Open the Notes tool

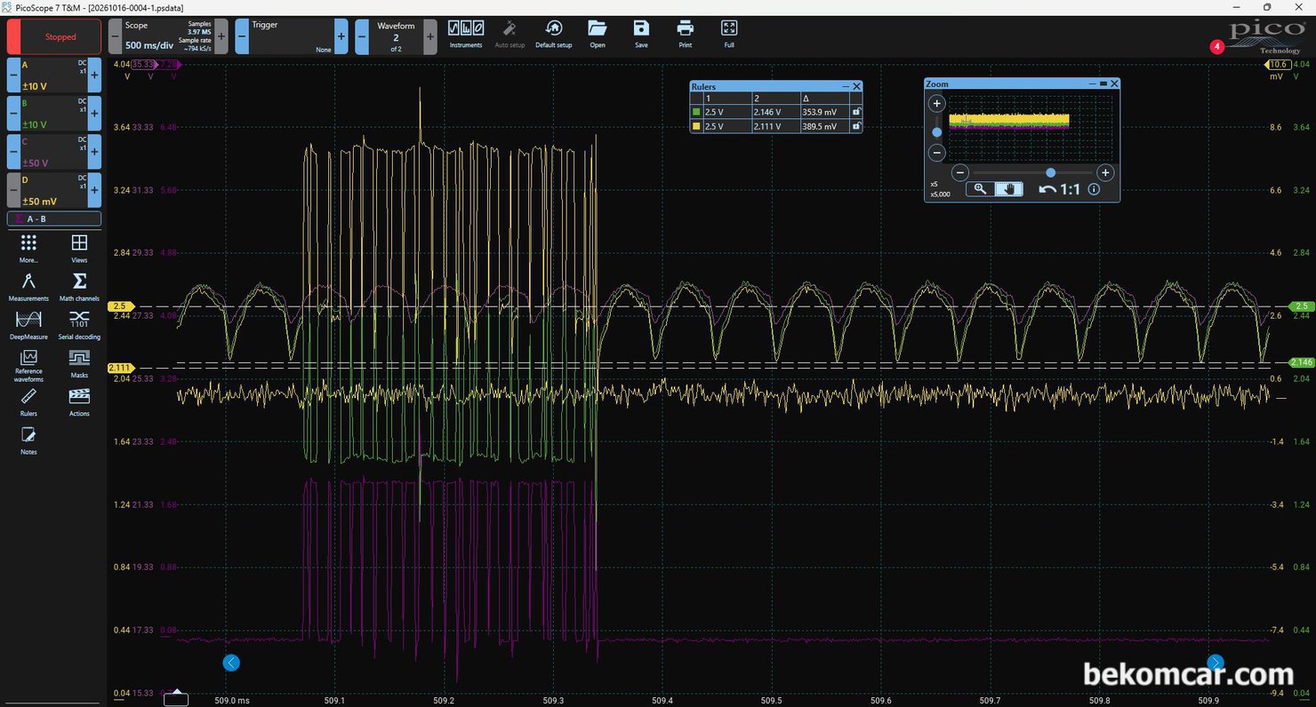click(28, 441)
